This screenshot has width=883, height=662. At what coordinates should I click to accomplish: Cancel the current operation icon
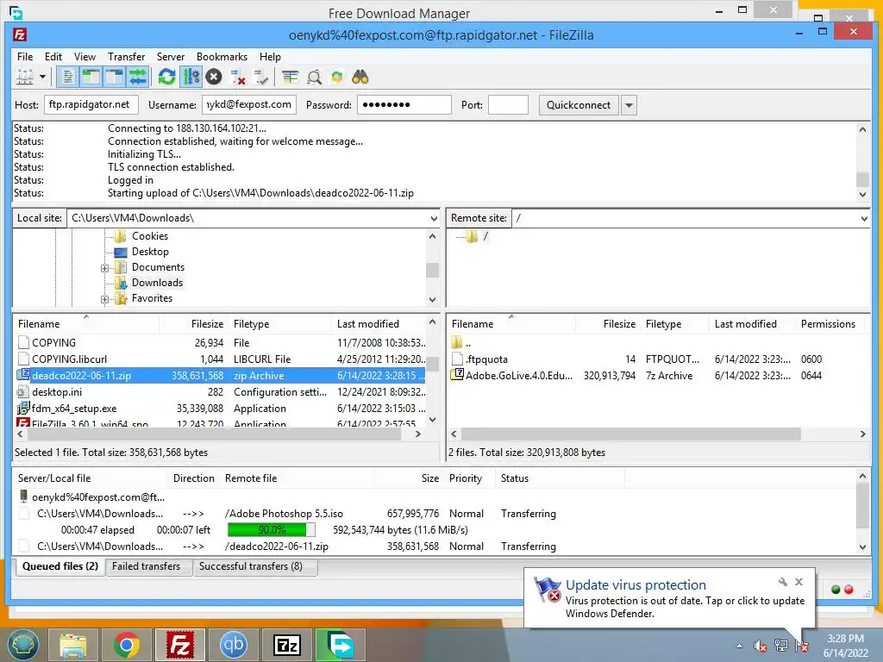coord(214,77)
